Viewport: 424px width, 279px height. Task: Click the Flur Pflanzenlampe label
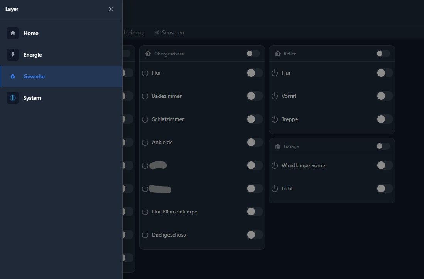click(x=175, y=212)
